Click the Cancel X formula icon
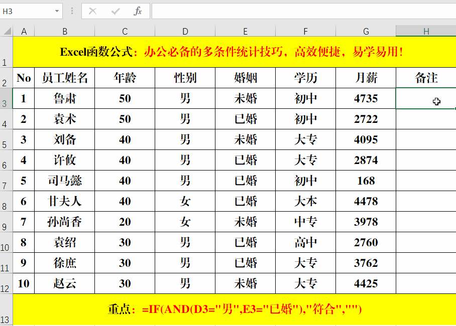 (x=92, y=12)
